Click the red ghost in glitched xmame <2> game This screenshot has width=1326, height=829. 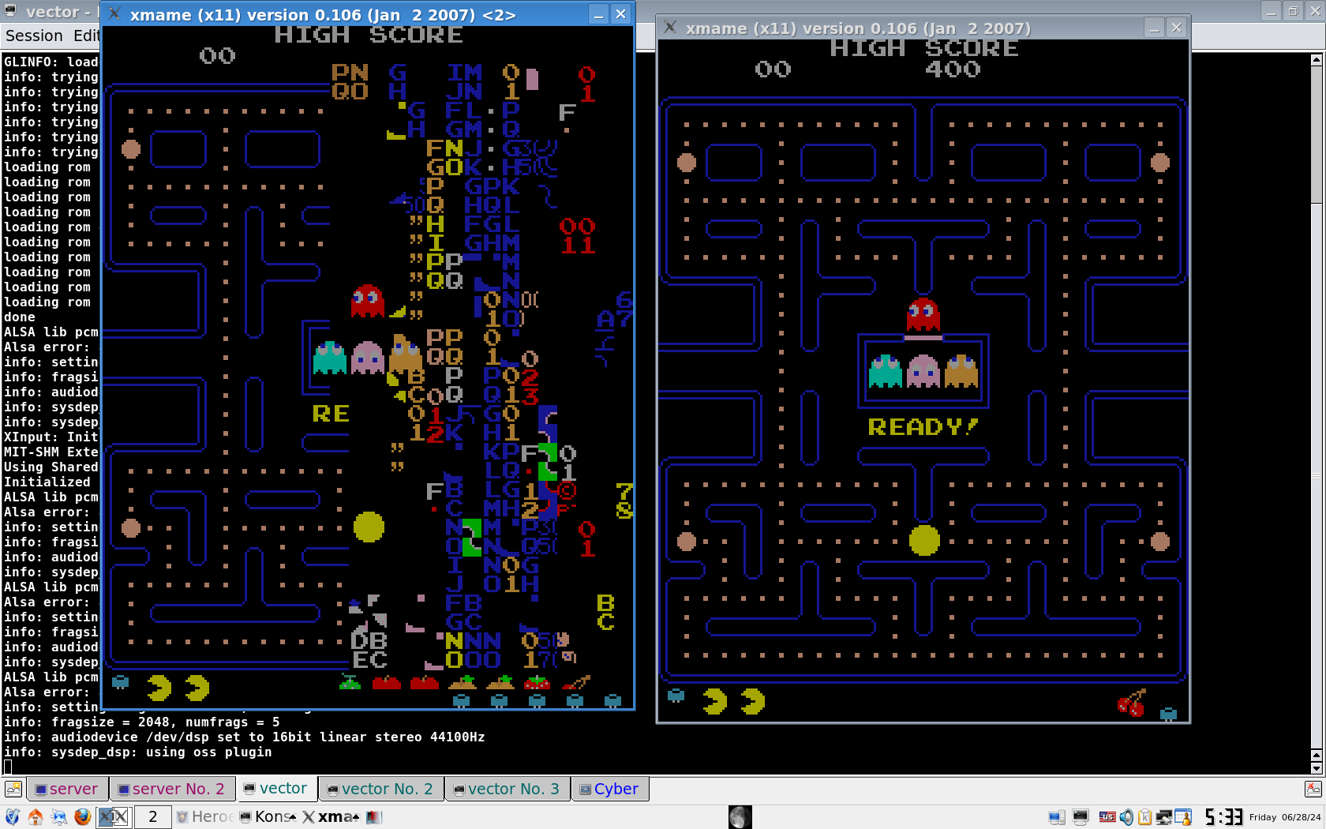367,301
